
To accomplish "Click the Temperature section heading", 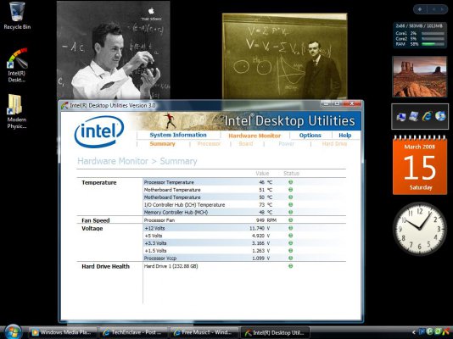I will coord(98,182).
